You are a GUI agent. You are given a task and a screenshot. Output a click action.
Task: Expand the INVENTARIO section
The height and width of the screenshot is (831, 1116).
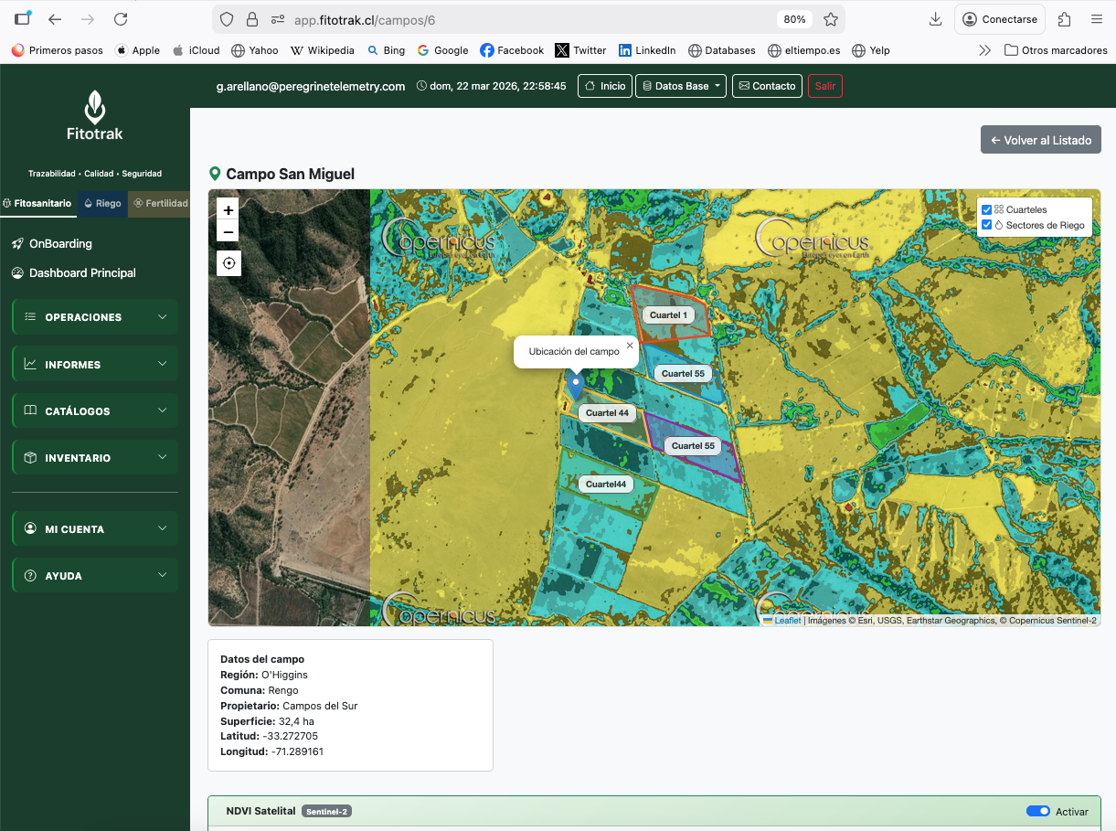(x=94, y=457)
